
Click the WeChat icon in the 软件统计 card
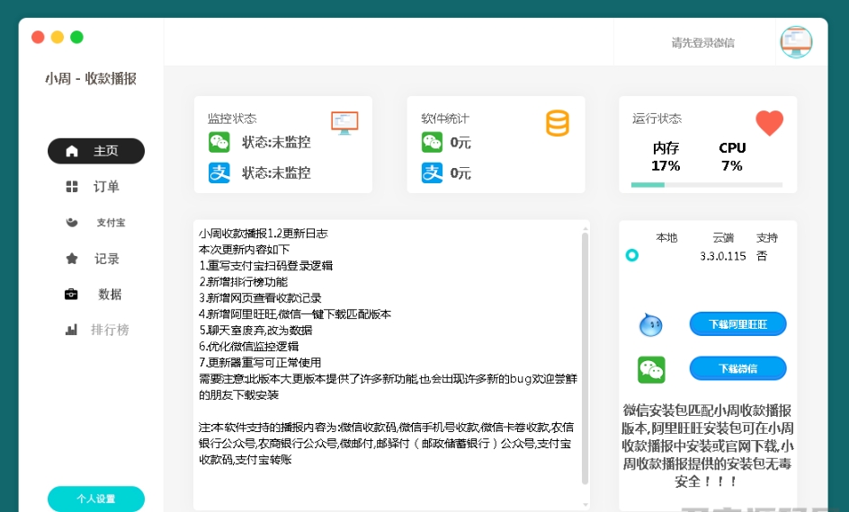(432, 142)
